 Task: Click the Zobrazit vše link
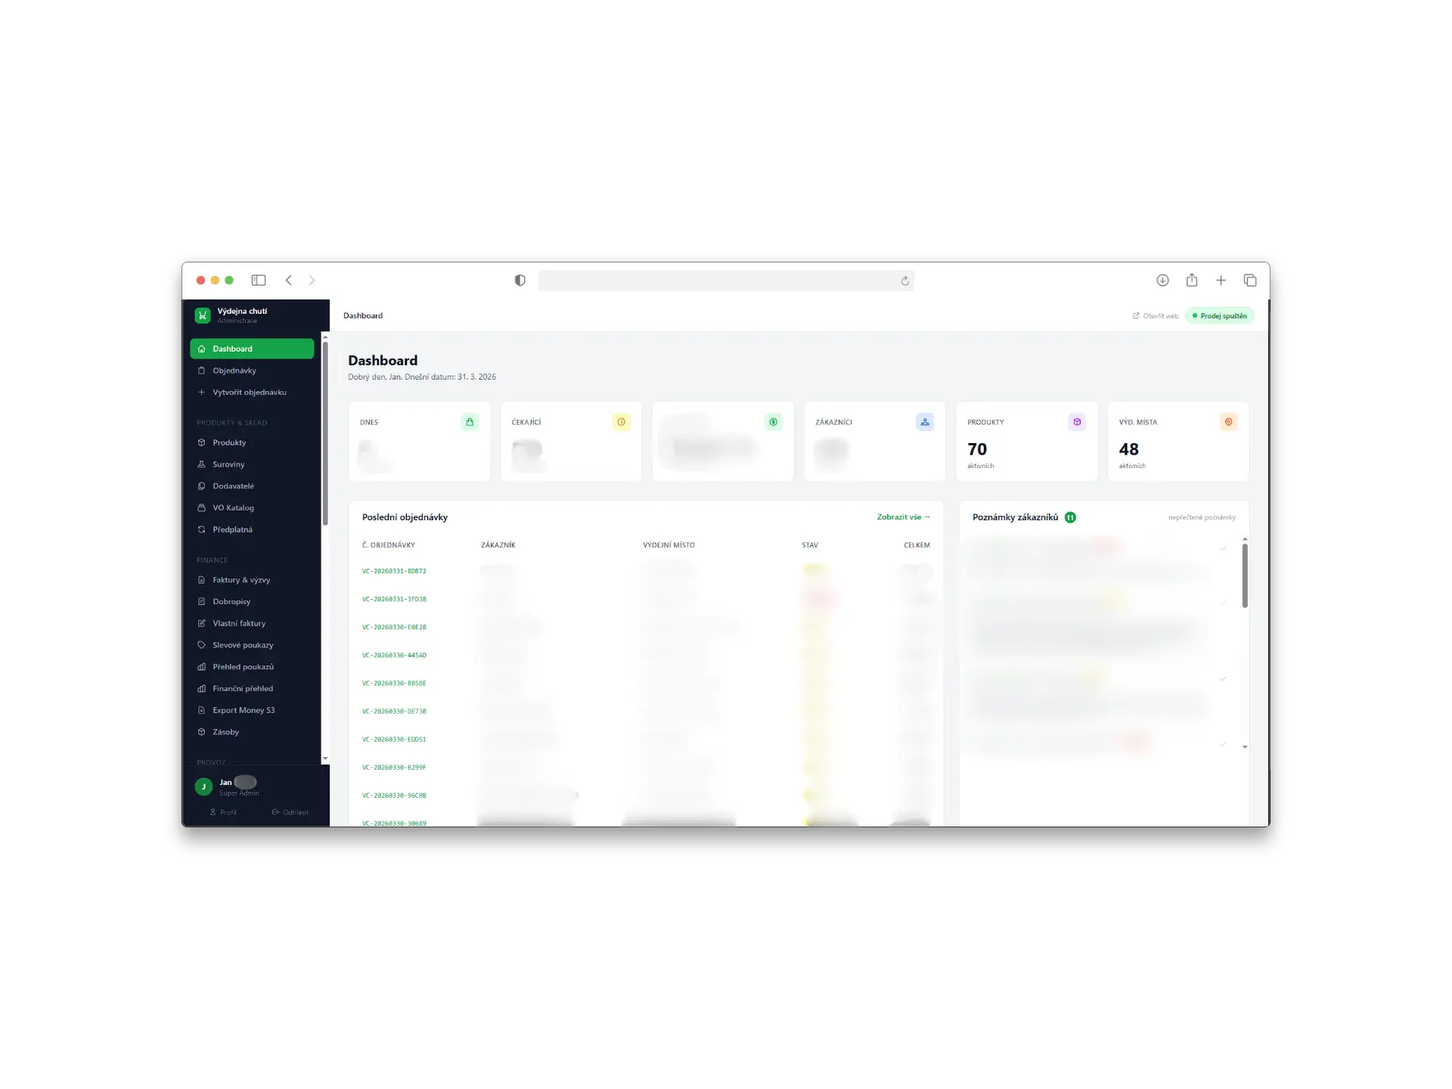904,517
